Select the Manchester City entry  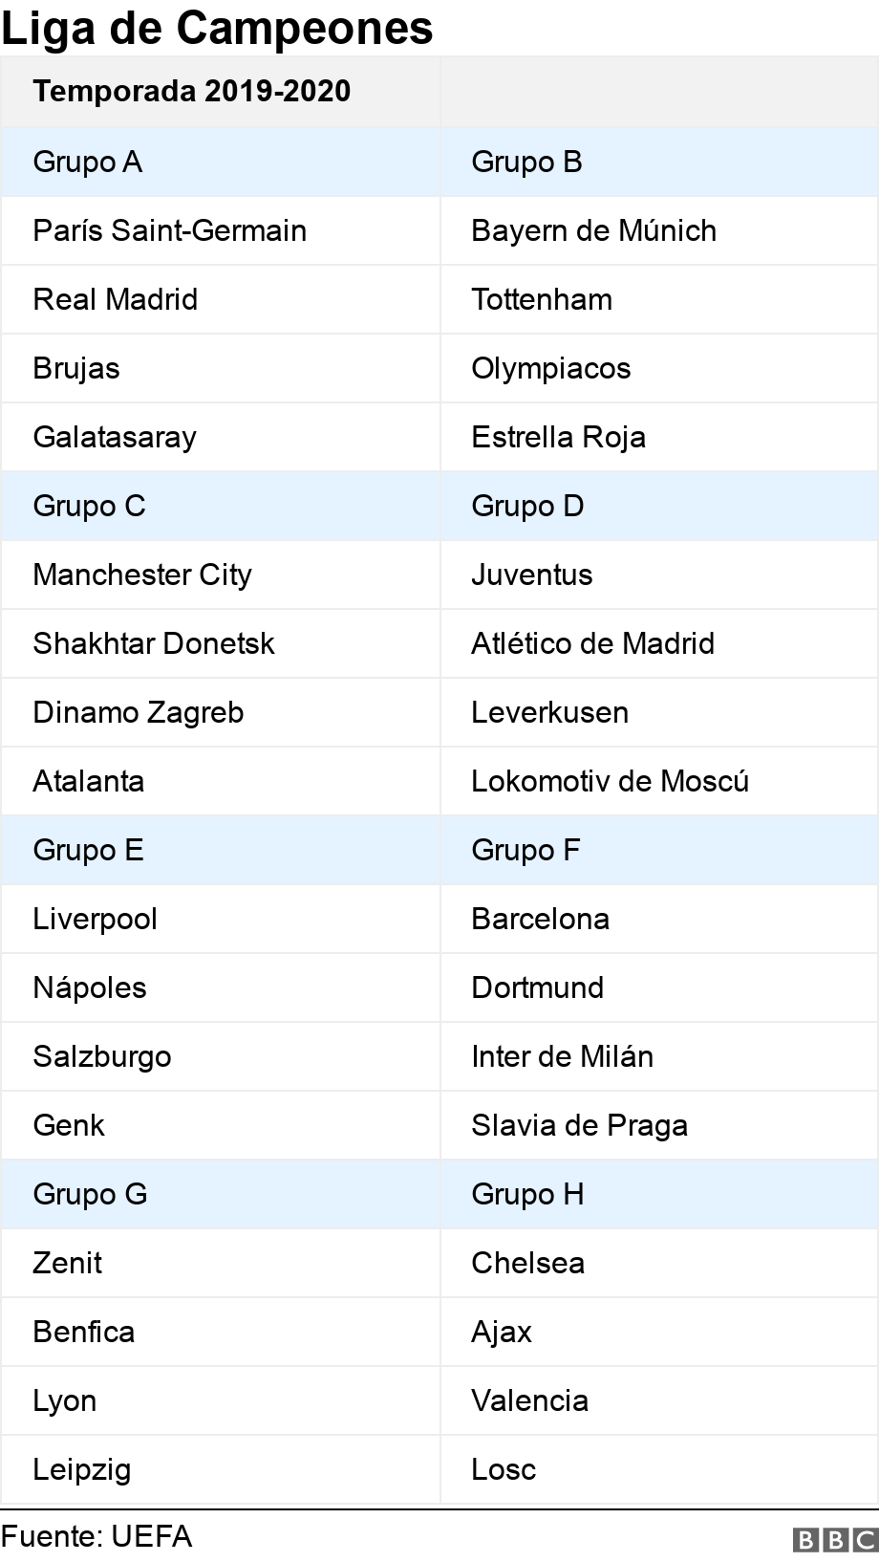142,575
